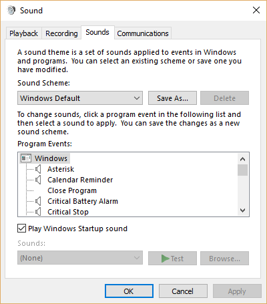Switch to the Playback tab
This screenshot has width=267, height=304.
coord(23,33)
